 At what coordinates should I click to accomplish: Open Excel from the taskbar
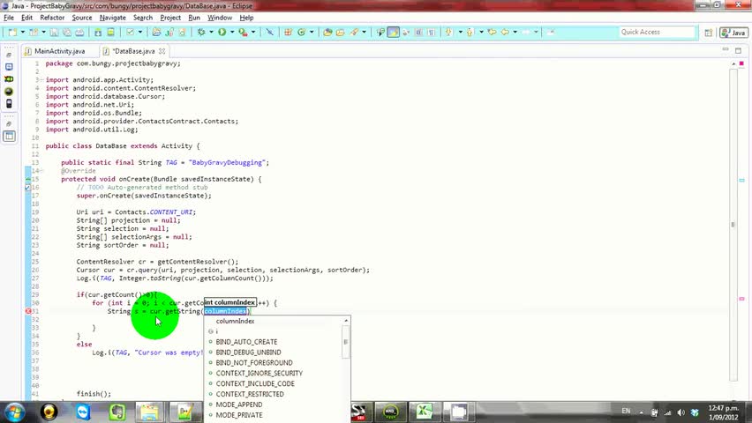[x=425, y=412]
